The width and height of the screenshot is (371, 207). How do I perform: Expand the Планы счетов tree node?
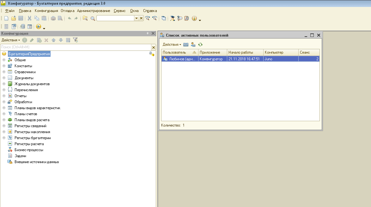point(4,114)
